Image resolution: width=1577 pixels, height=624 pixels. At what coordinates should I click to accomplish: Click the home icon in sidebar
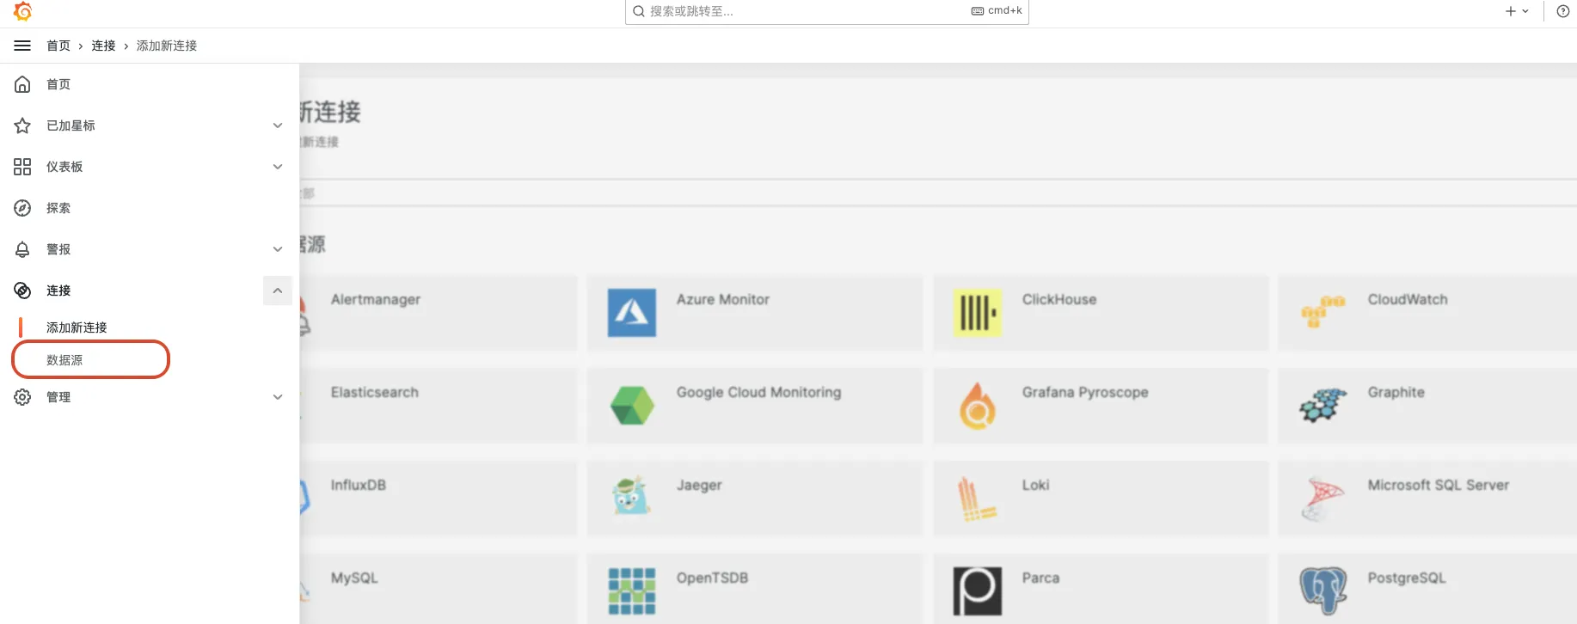(22, 84)
